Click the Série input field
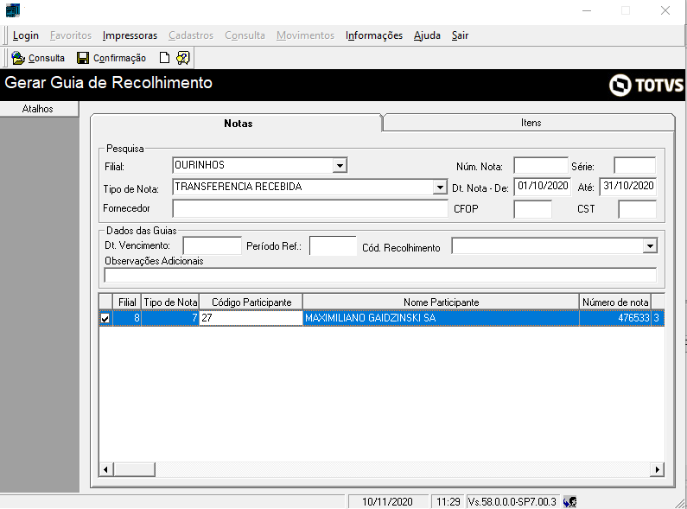 click(x=634, y=166)
